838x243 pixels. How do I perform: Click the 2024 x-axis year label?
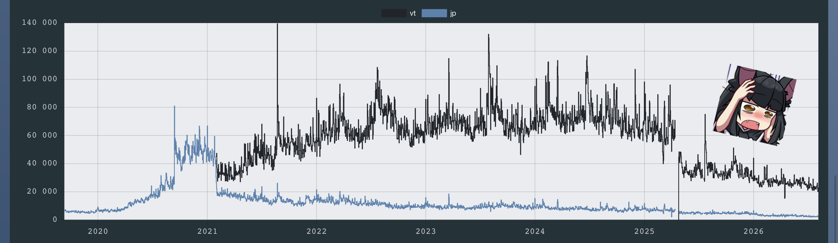click(535, 231)
